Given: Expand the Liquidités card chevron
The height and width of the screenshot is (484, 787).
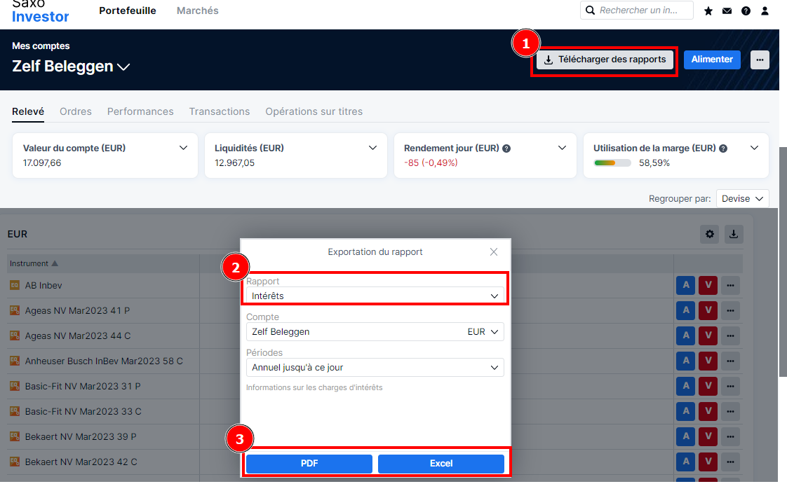Looking at the screenshot, I should (x=372, y=148).
